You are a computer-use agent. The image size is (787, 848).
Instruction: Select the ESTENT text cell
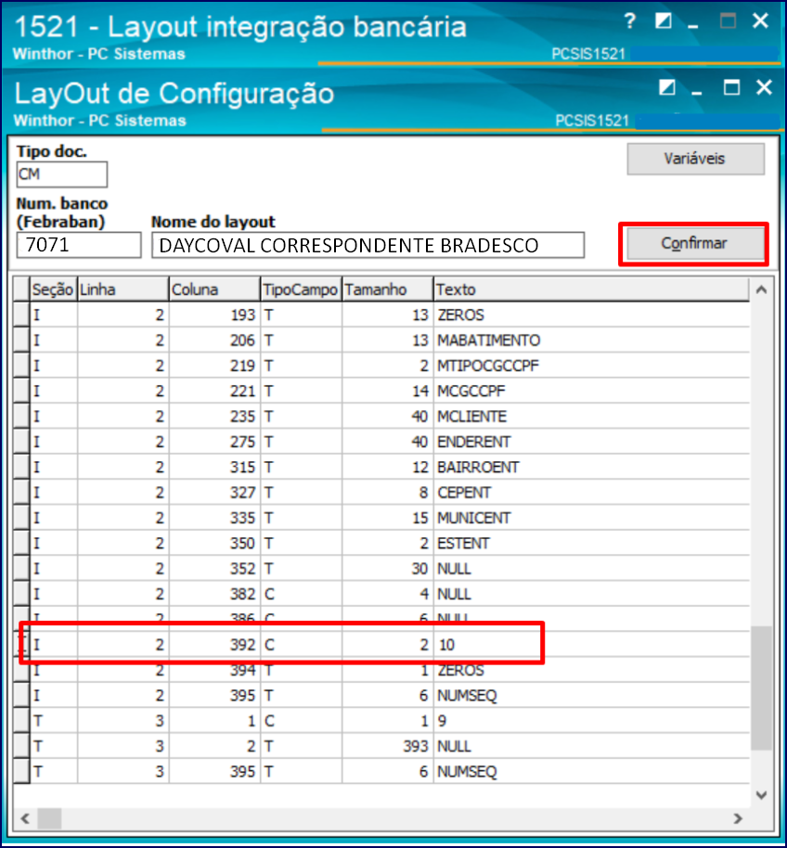click(x=592, y=544)
